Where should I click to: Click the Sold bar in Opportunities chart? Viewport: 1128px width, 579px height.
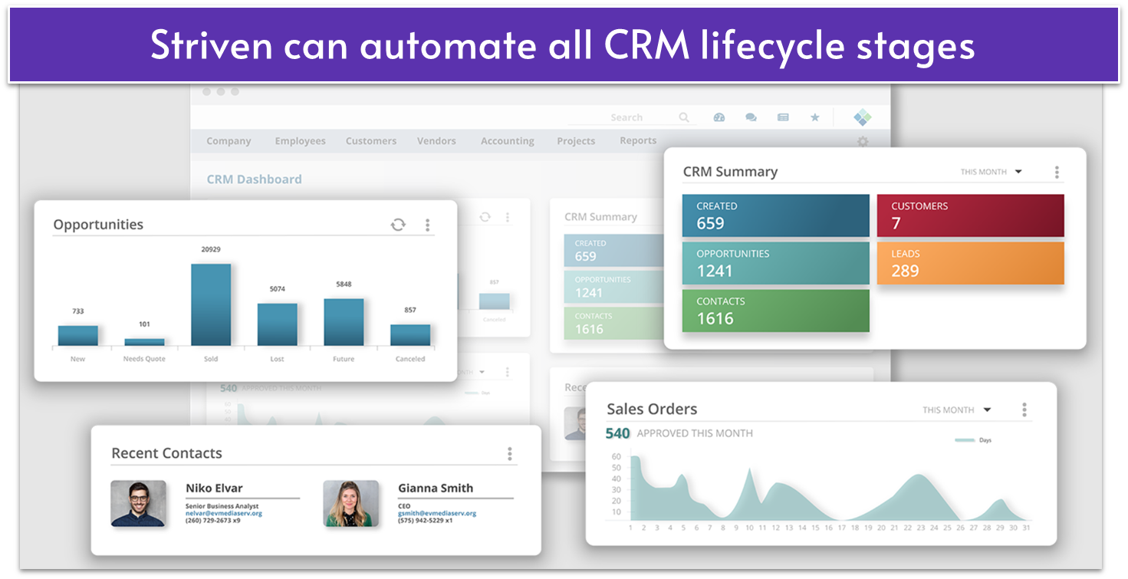211,304
